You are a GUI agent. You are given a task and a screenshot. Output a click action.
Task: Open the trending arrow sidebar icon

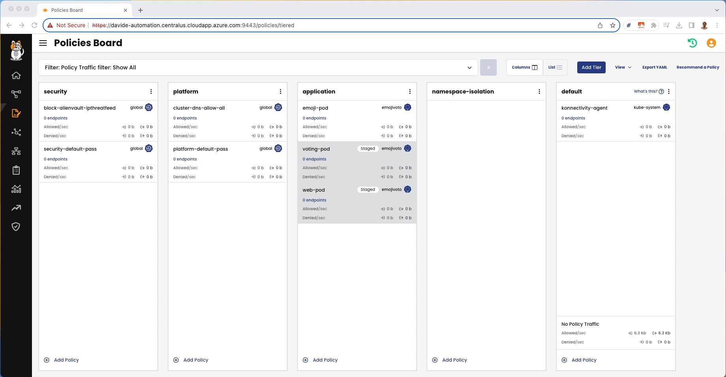[x=16, y=208]
